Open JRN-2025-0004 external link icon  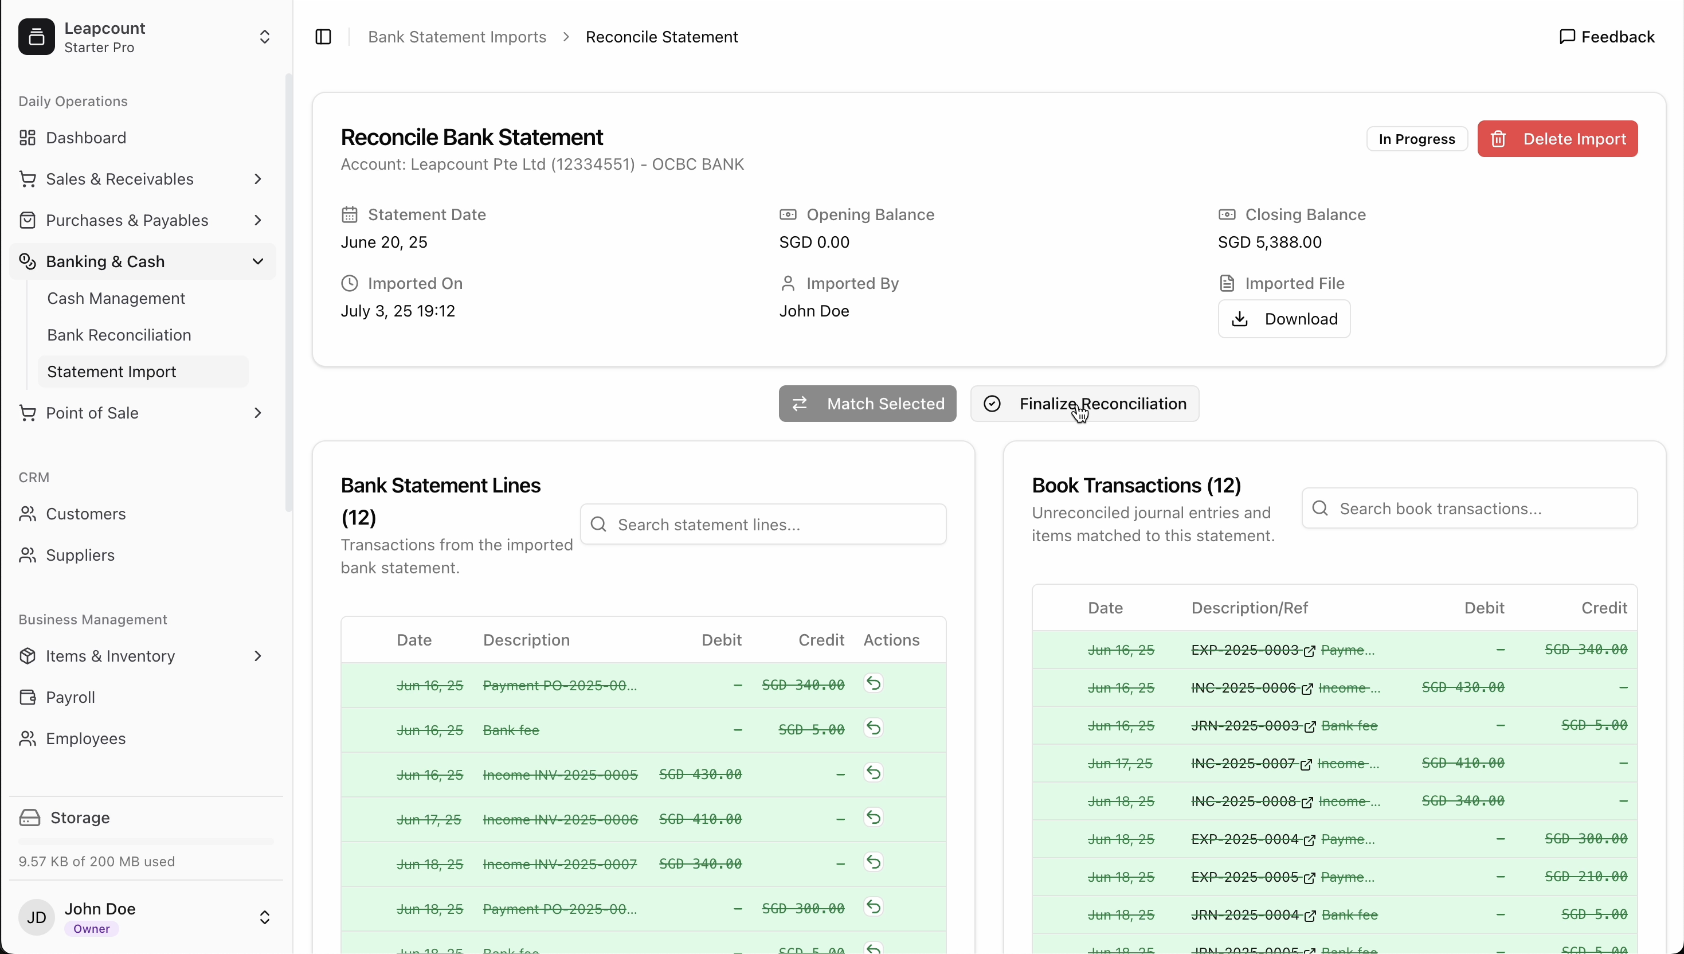click(x=1310, y=916)
